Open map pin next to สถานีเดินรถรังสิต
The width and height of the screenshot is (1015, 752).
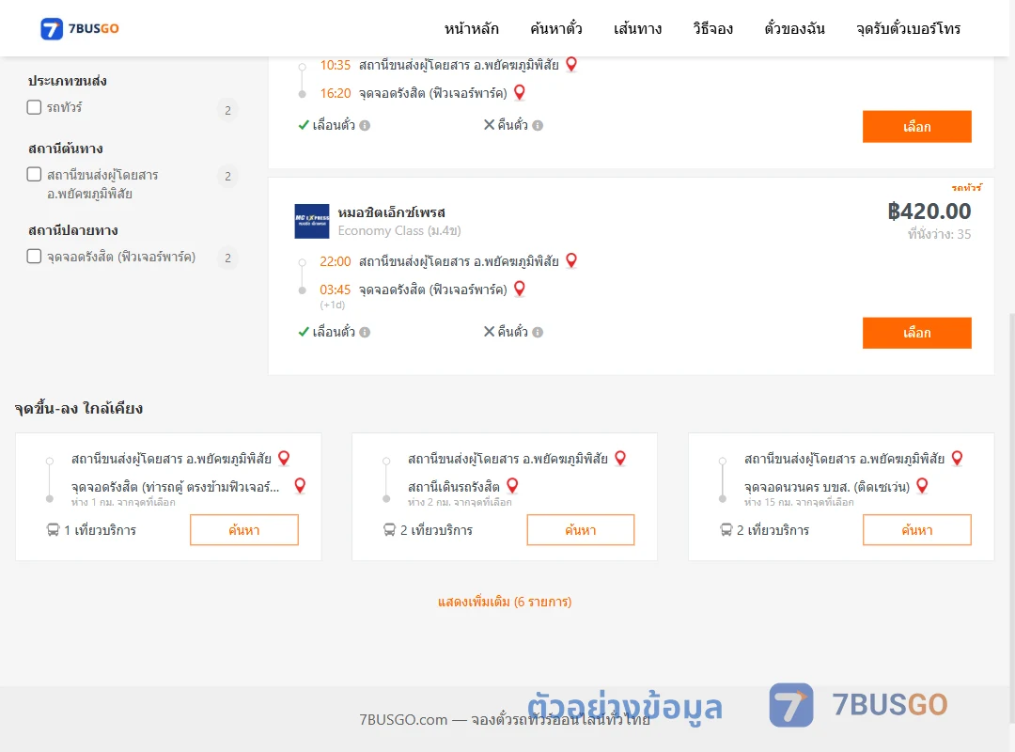[x=512, y=486]
